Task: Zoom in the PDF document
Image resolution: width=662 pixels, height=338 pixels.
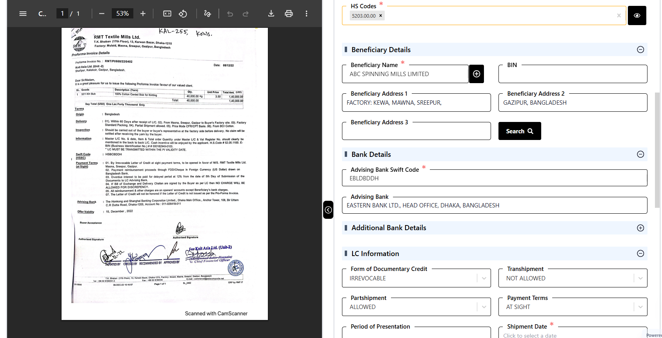Action: point(143,14)
